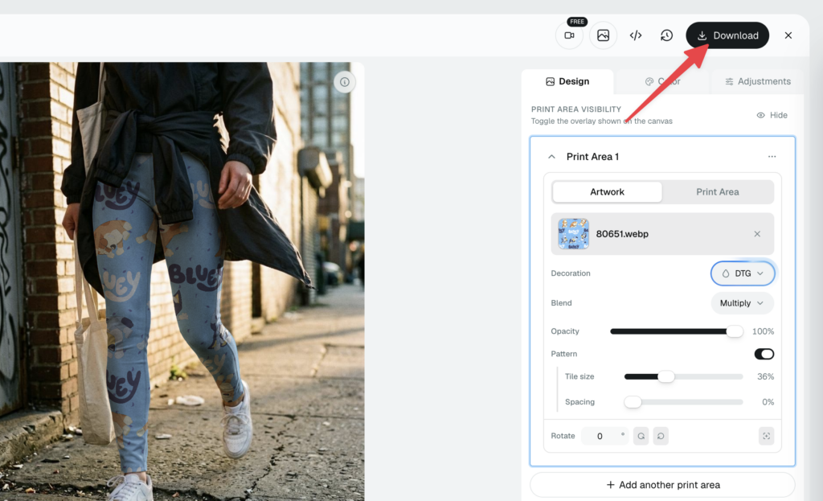Click the PRINT AREA VISIBILITY heading
The height and width of the screenshot is (501, 823).
click(575, 109)
